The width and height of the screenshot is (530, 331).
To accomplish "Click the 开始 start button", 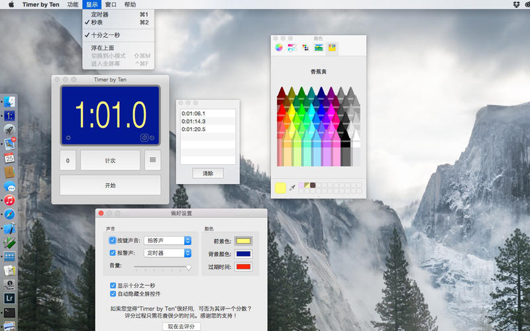I will click(110, 185).
